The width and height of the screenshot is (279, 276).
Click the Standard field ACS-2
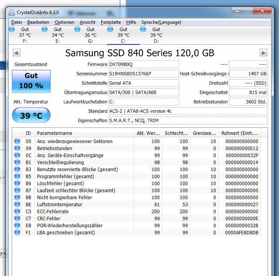click(x=188, y=111)
